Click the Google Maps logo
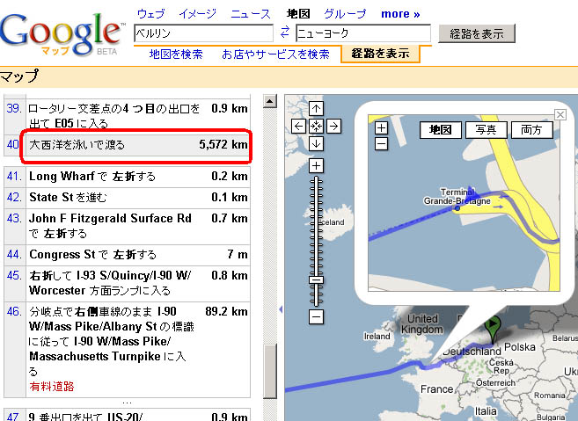The image size is (578, 421). [62, 34]
